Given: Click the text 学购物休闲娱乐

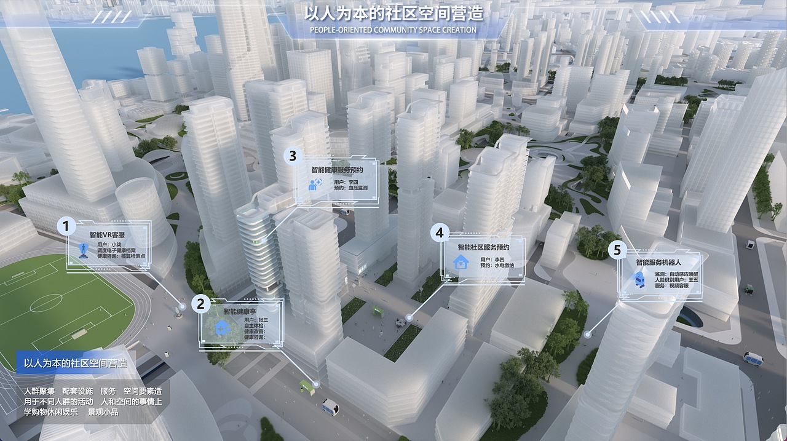Looking at the screenshot, I should click(51, 412).
